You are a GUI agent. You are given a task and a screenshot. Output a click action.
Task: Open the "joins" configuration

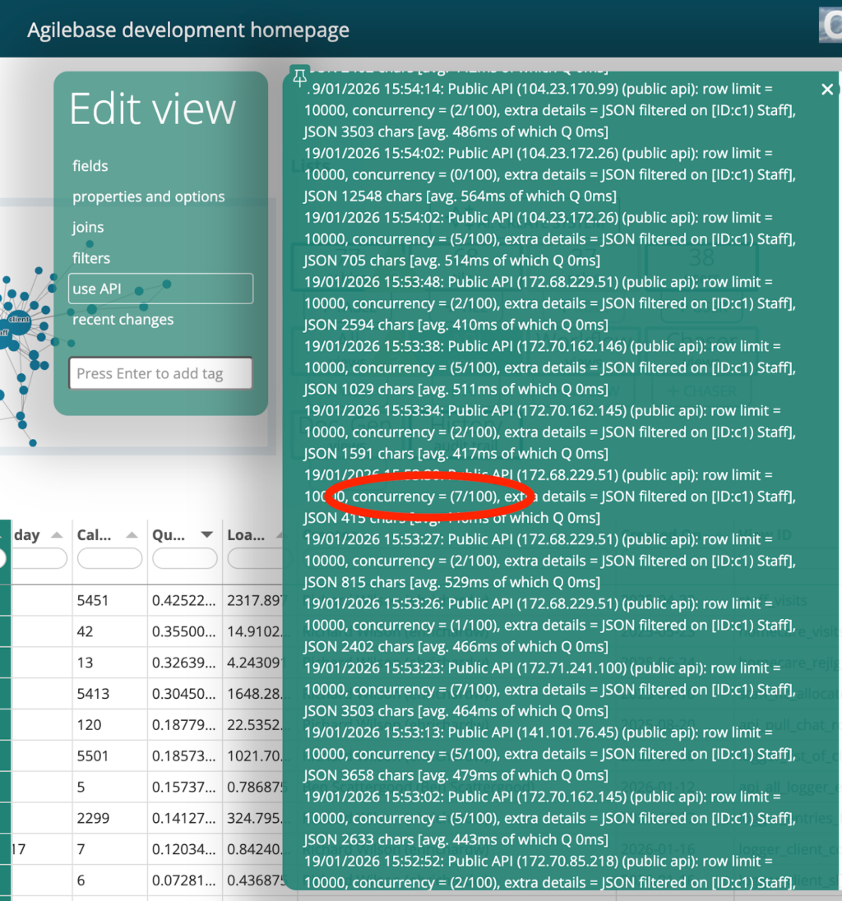[86, 227]
